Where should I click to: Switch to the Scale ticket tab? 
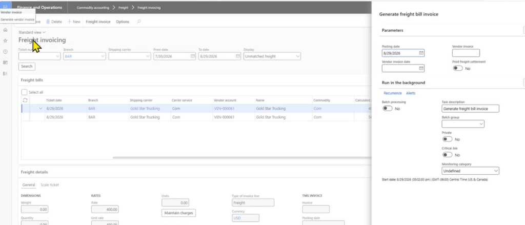point(50,185)
